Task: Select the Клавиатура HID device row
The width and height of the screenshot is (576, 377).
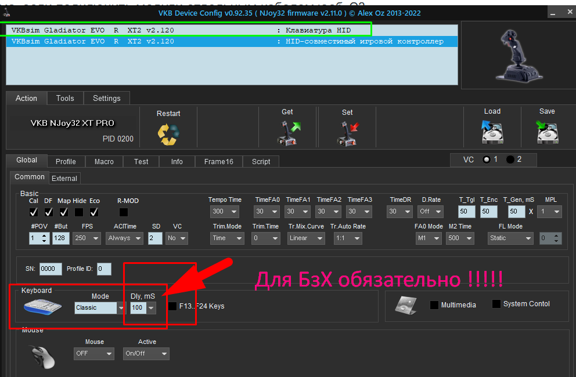Action: tap(232, 31)
